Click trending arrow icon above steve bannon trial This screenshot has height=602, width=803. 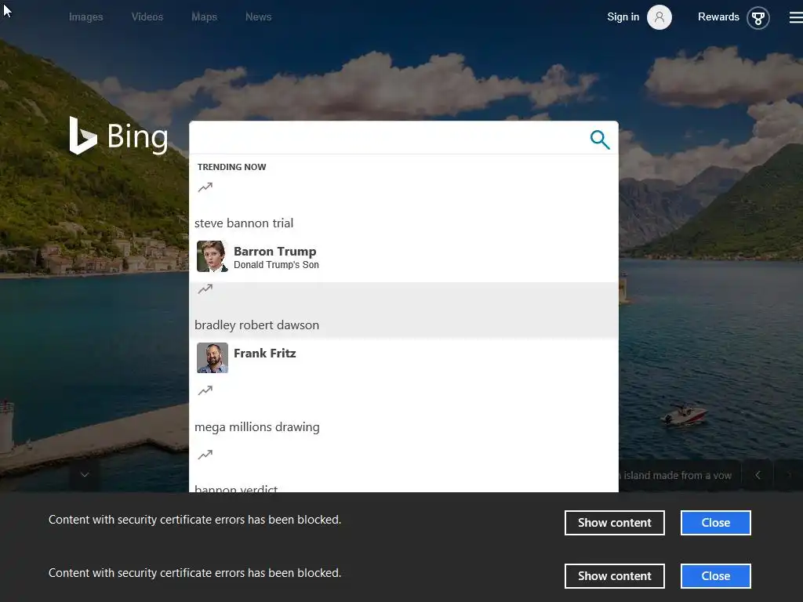(205, 187)
